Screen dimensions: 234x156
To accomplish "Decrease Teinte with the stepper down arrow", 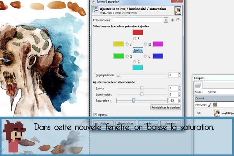I will tap(179, 90).
